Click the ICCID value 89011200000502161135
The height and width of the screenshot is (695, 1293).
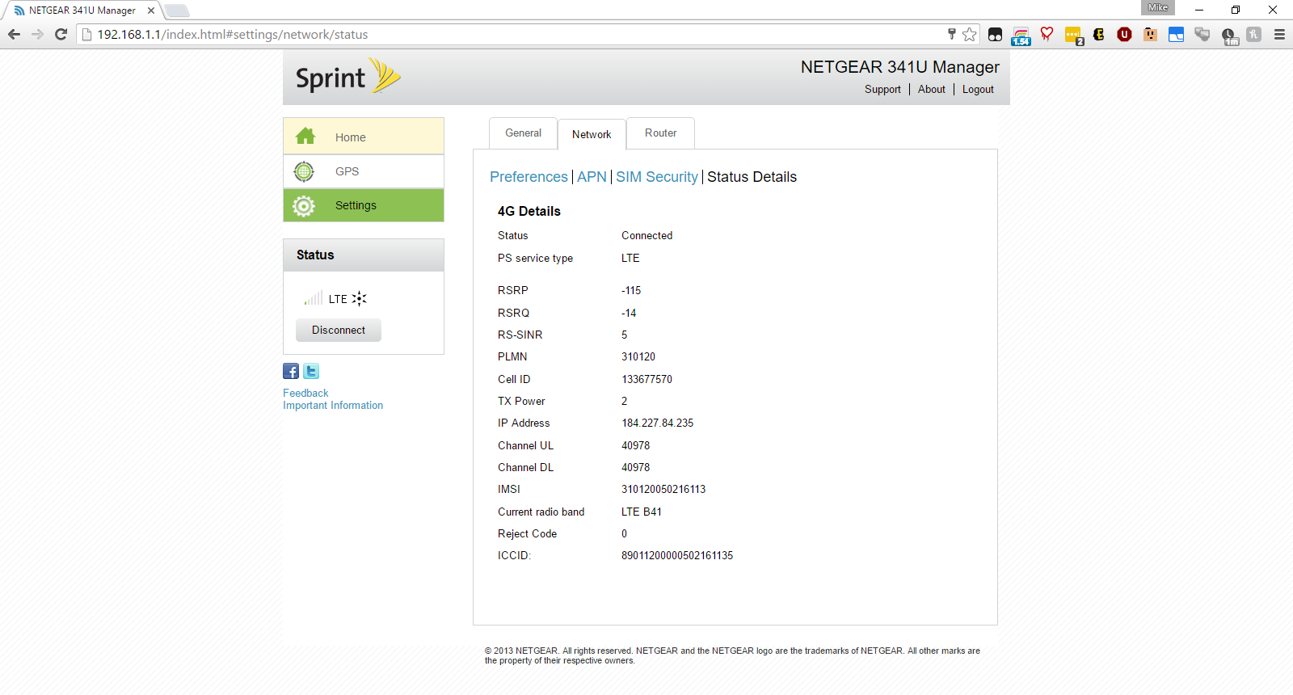677,555
